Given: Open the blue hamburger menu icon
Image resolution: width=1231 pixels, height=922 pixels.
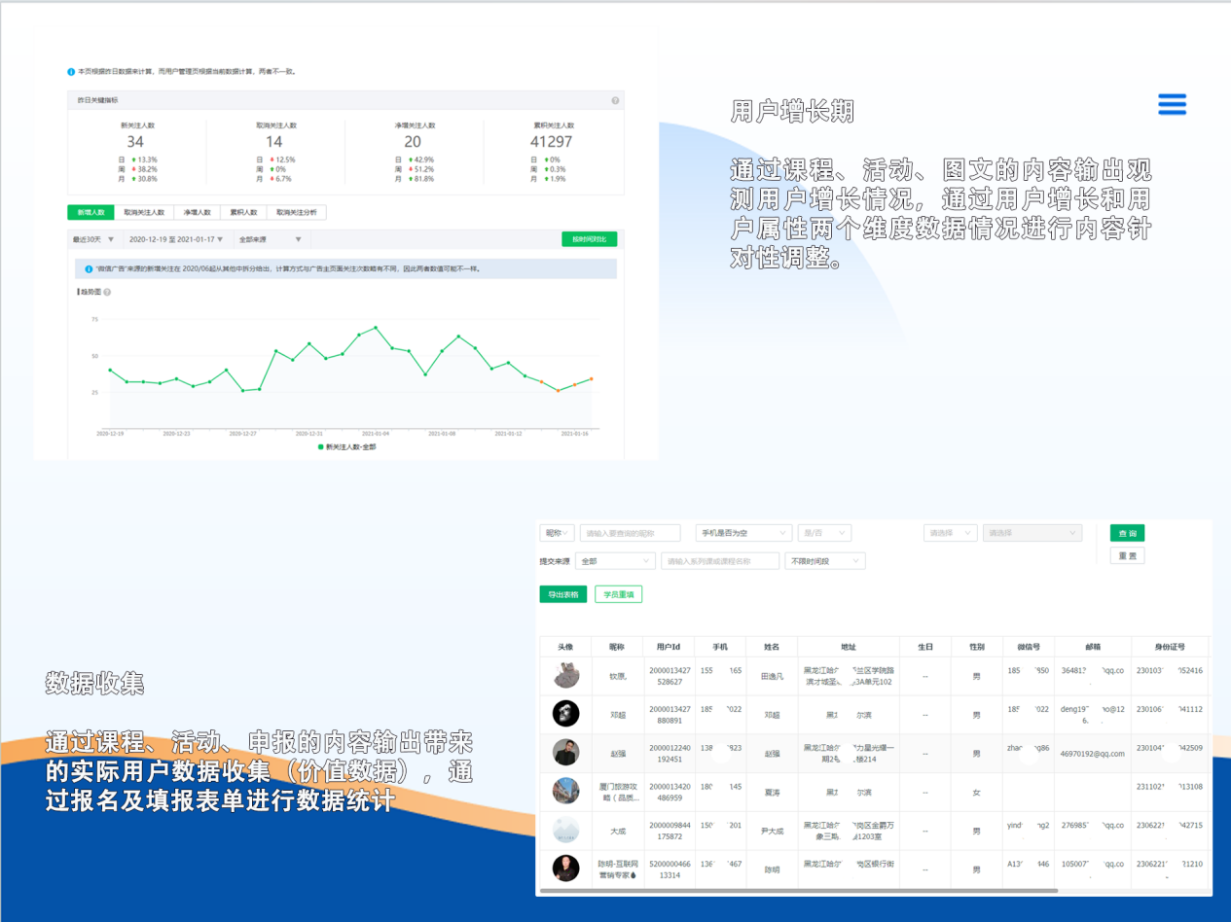Looking at the screenshot, I should (1172, 104).
